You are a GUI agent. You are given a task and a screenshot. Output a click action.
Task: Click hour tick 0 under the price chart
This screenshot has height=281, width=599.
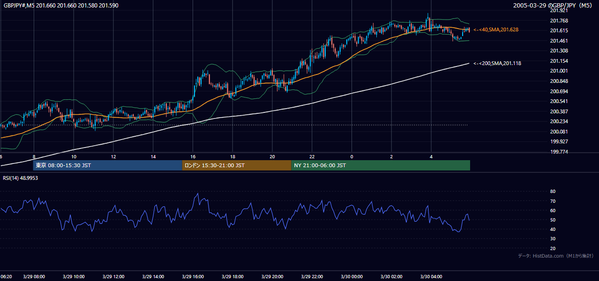click(352, 156)
